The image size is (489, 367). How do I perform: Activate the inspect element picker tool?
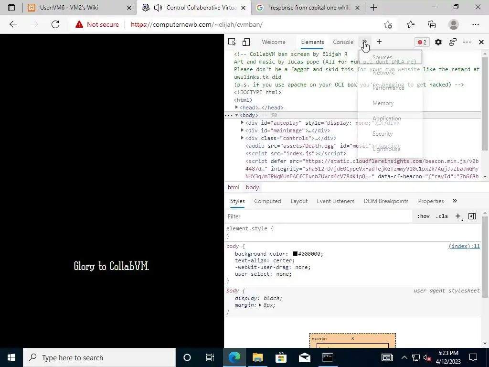point(232,42)
